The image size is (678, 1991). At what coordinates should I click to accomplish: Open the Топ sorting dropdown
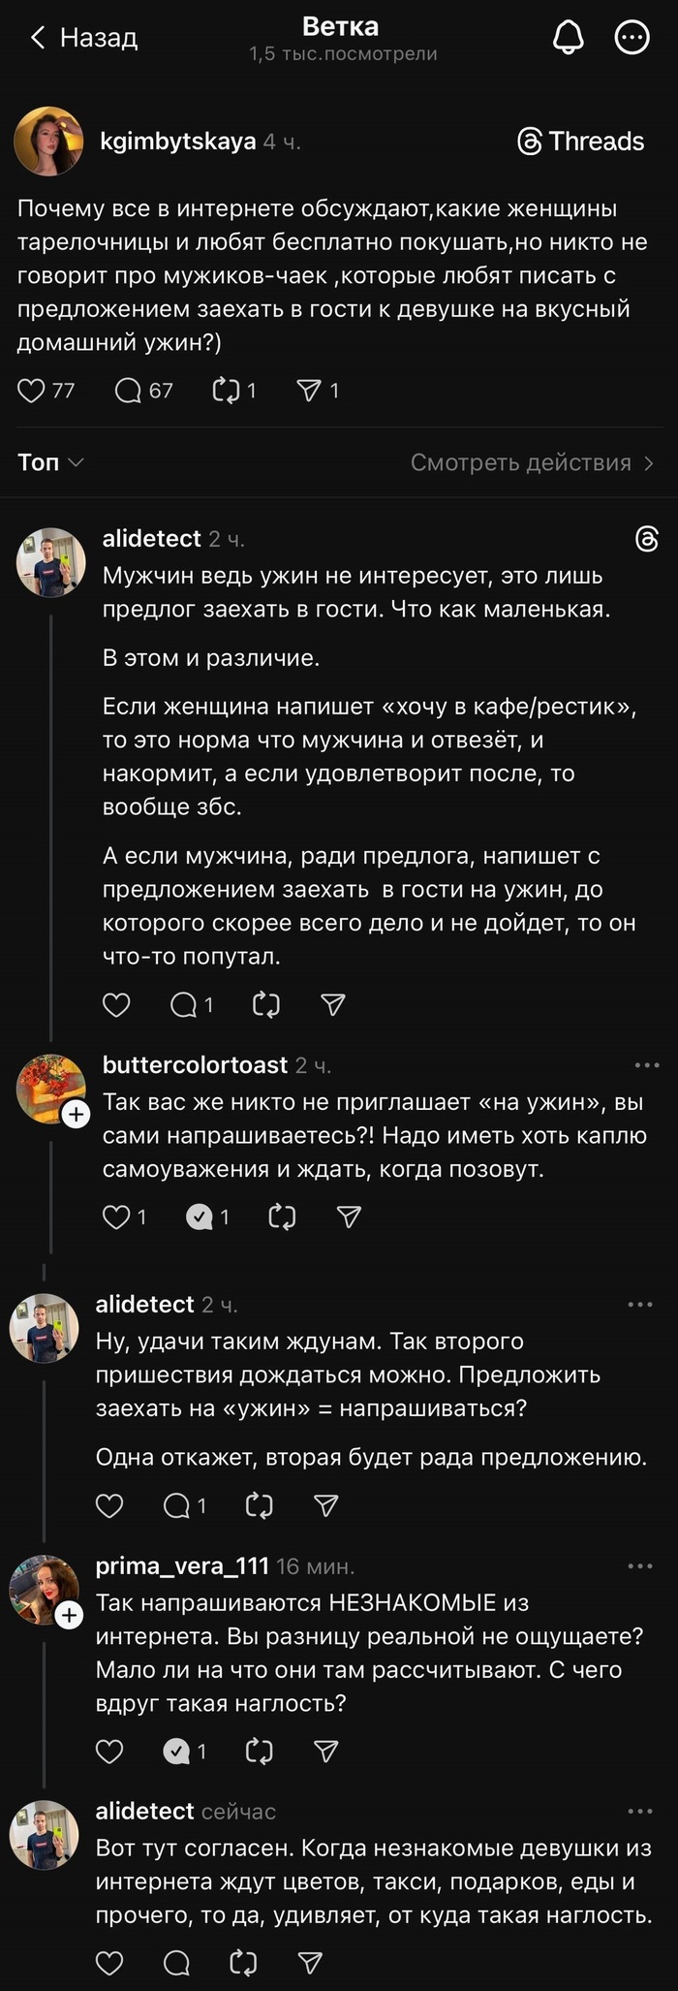[50, 462]
